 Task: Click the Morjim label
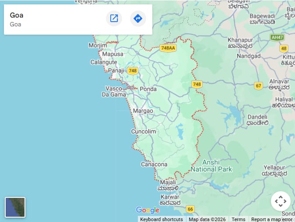(98, 45)
